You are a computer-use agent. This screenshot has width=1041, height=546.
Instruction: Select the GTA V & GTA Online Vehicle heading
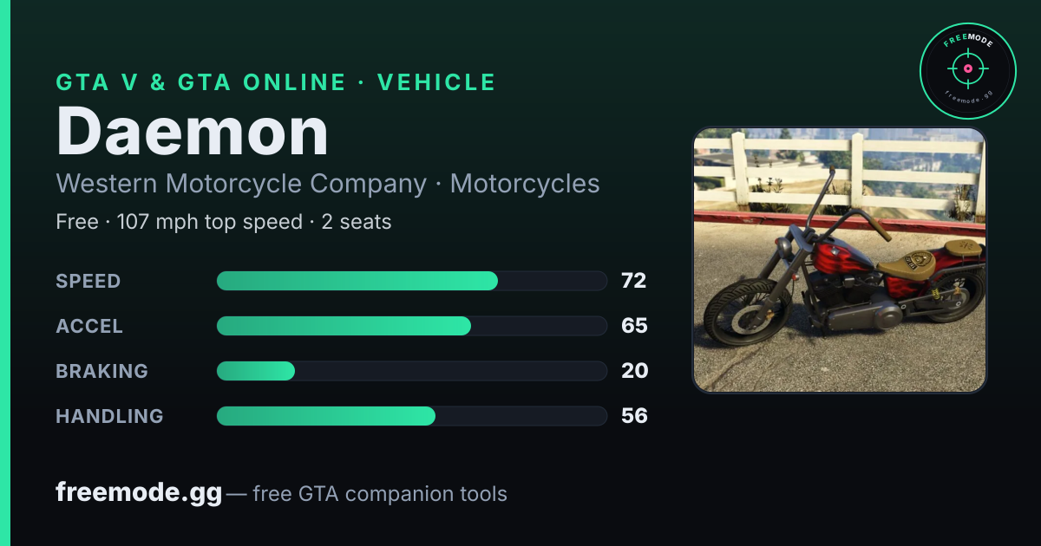276,82
